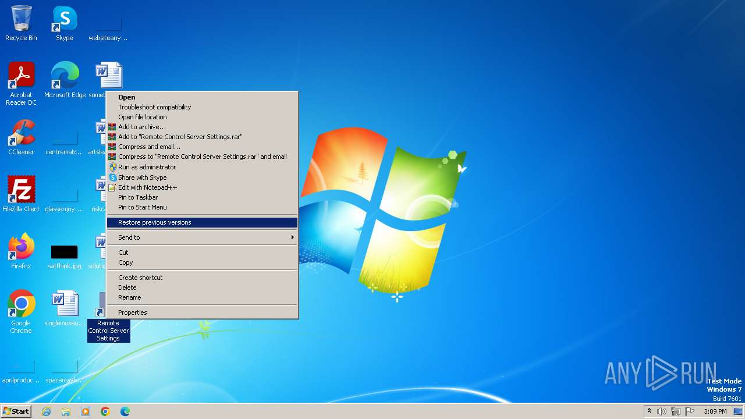Select the Google Chrome desktop icon

(x=21, y=312)
